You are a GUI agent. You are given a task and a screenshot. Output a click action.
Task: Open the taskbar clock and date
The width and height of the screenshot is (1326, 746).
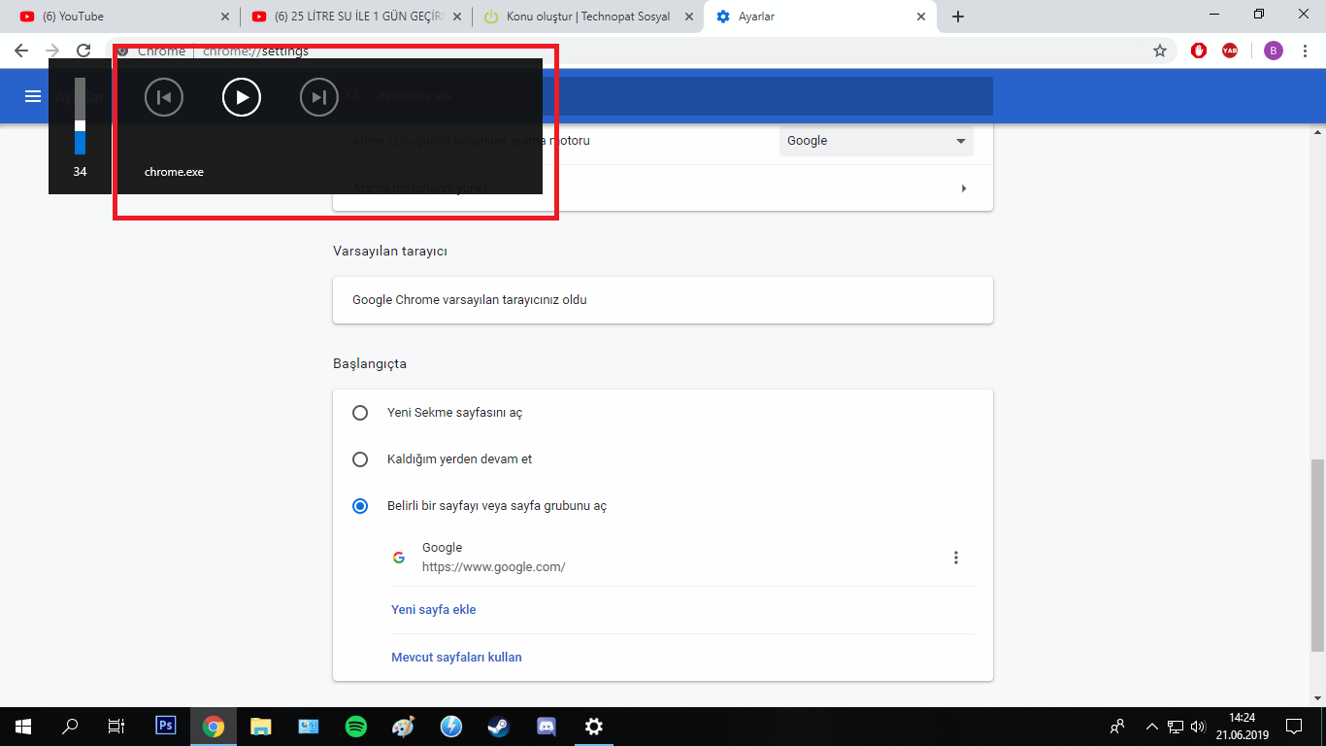click(1242, 727)
